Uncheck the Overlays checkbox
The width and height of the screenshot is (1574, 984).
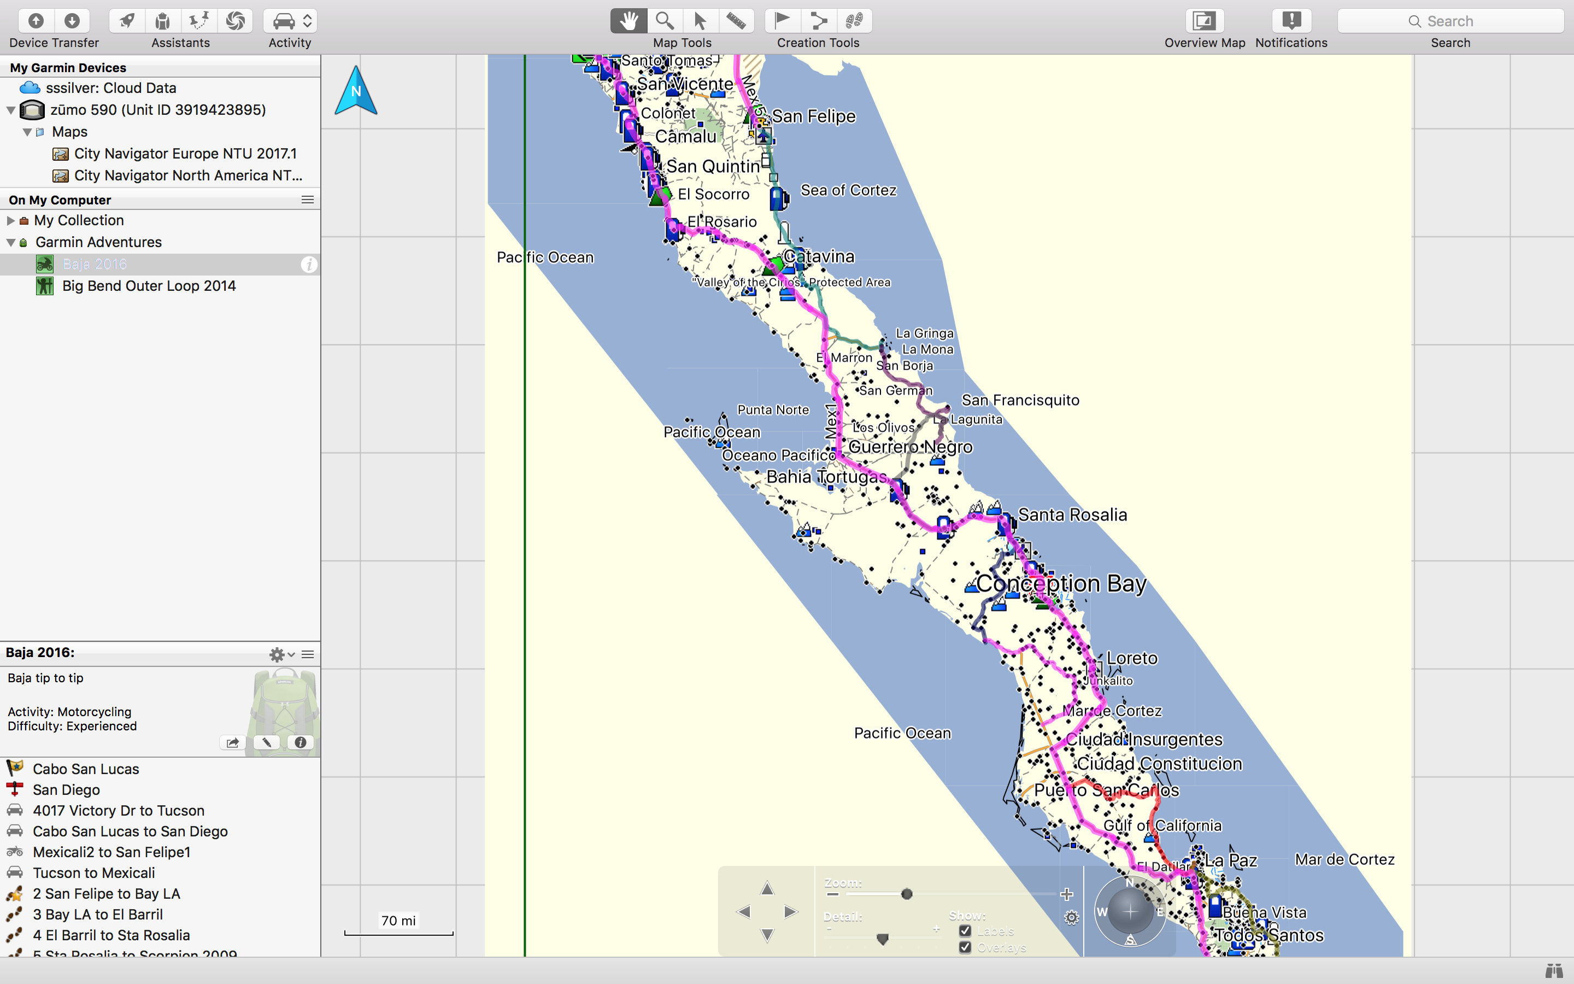[x=965, y=947]
